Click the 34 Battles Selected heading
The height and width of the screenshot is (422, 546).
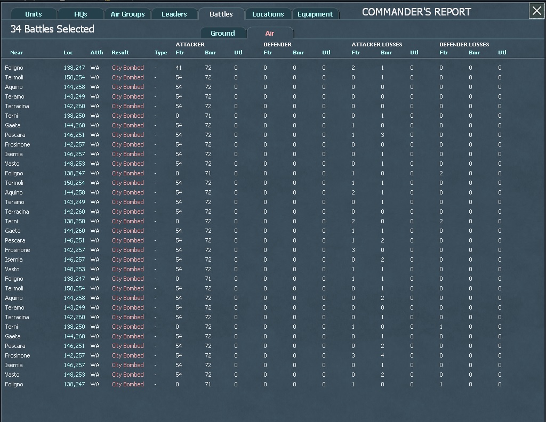click(52, 29)
